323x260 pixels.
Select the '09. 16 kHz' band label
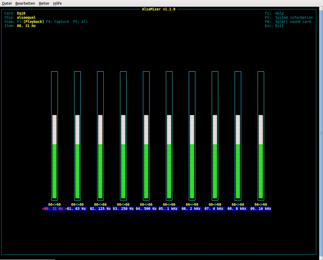click(261, 209)
